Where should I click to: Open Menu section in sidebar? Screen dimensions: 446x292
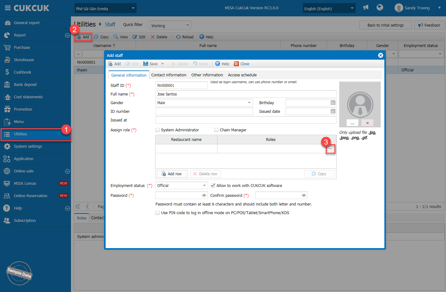pyautogui.click(x=35, y=122)
